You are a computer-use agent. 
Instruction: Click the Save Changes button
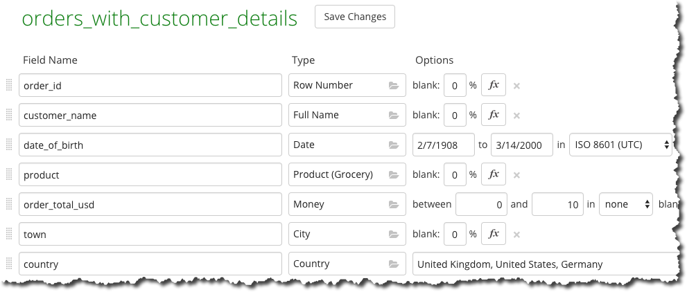355,17
